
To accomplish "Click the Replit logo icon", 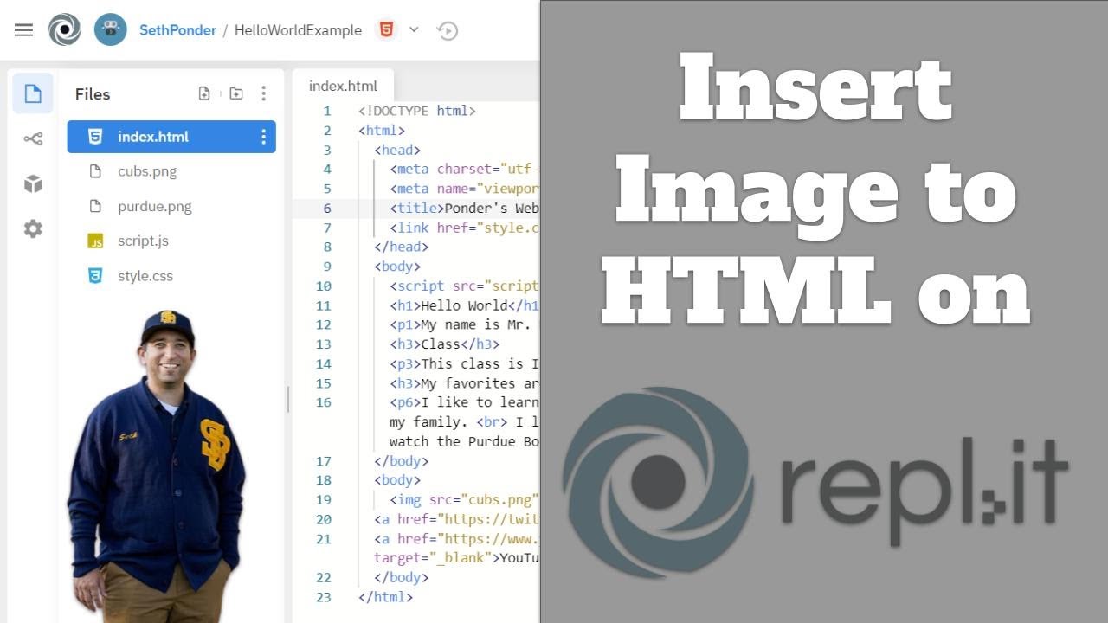I will pyautogui.click(x=65, y=29).
